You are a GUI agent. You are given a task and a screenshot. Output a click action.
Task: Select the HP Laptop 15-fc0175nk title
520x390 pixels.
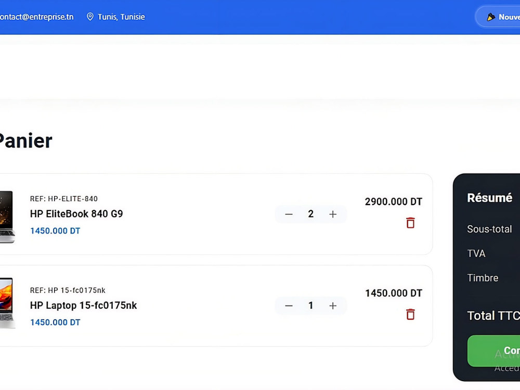(x=83, y=305)
